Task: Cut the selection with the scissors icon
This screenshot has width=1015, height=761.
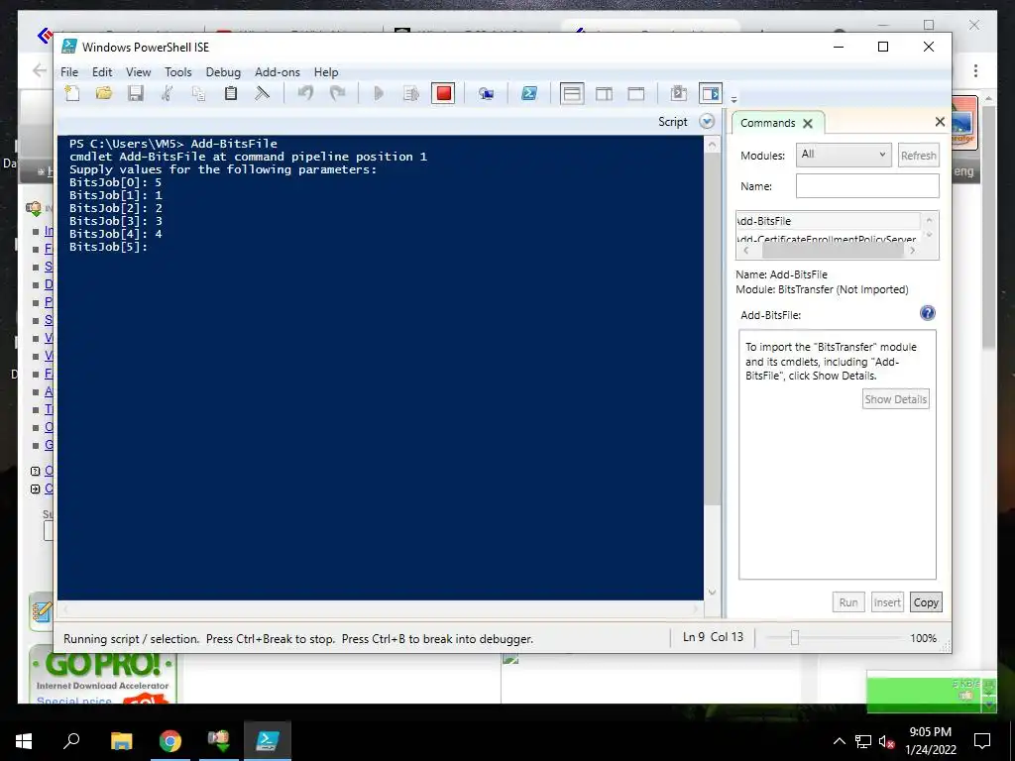Action: pyautogui.click(x=167, y=94)
